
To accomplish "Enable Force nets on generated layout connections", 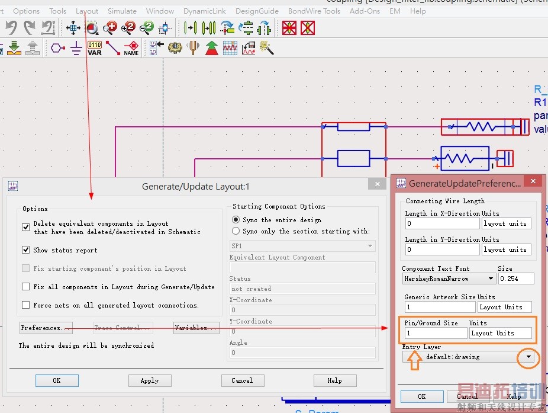I will pyautogui.click(x=25, y=305).
